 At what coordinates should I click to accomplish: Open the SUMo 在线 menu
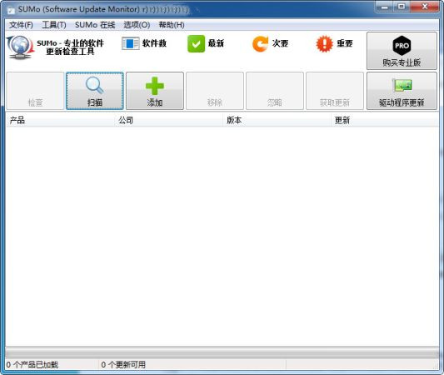(95, 25)
